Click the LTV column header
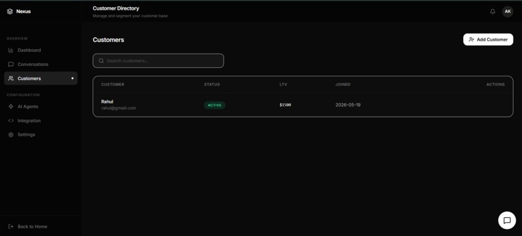Screen dimensions: 522x236 283,85
